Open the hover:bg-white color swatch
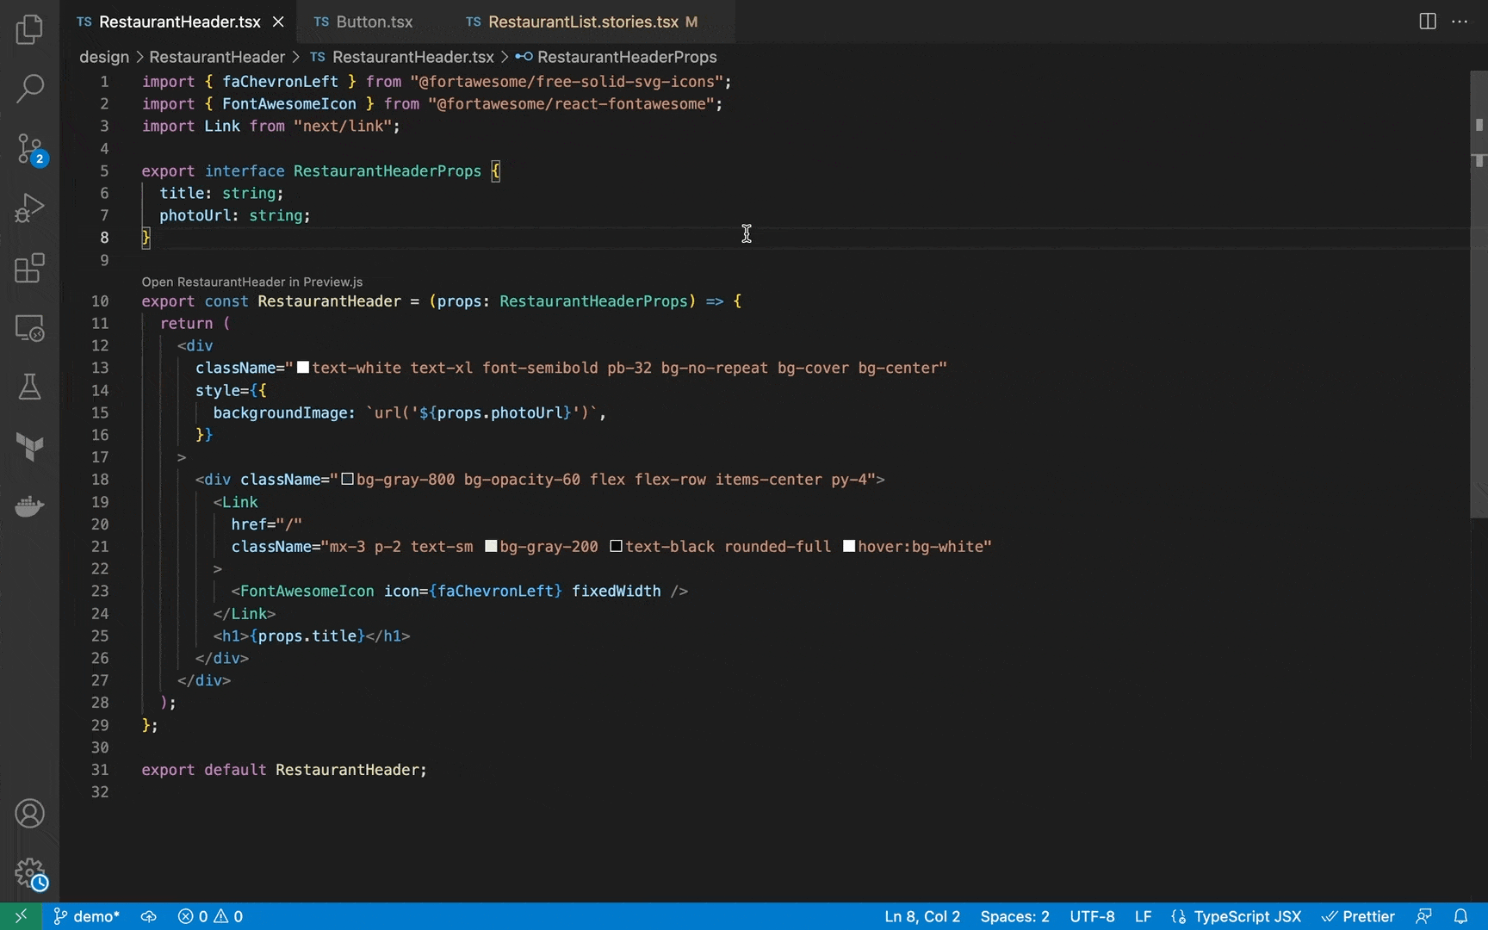The width and height of the screenshot is (1488, 930). [849, 546]
